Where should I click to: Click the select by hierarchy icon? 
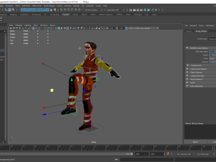tap(6, 10)
